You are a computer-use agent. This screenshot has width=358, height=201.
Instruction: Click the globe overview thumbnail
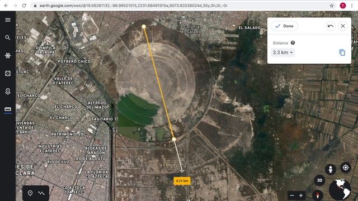[340, 190]
